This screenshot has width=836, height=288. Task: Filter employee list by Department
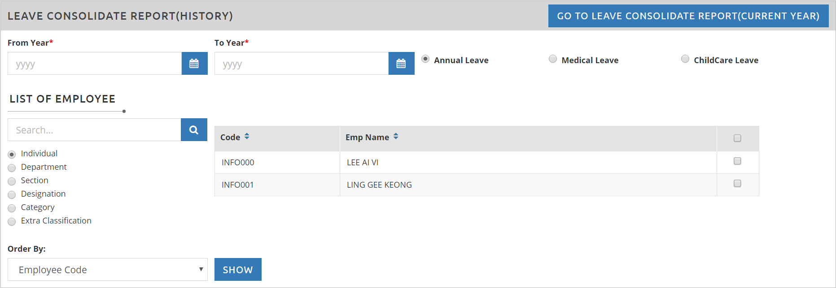tap(12, 168)
